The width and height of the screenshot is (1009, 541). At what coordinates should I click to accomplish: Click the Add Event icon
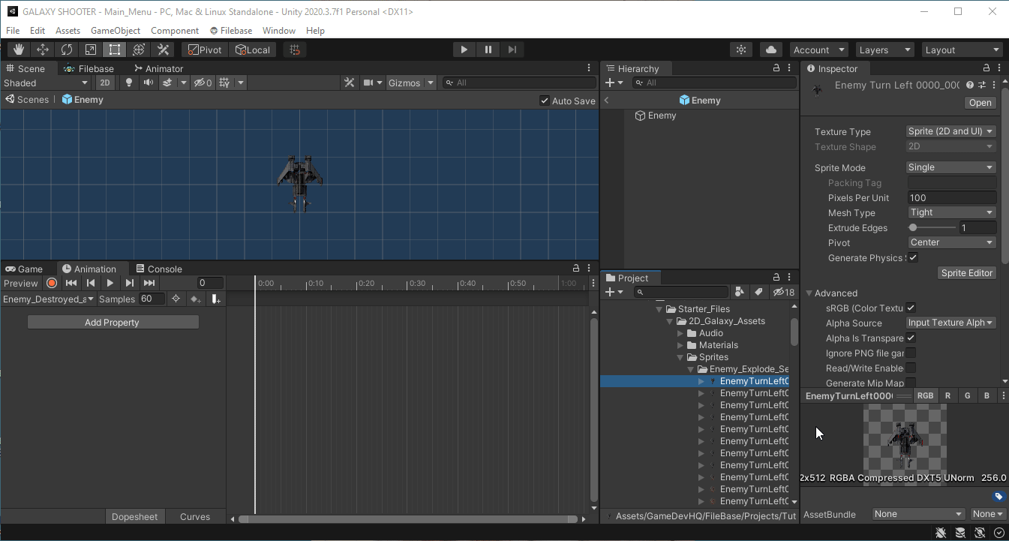[x=216, y=299]
